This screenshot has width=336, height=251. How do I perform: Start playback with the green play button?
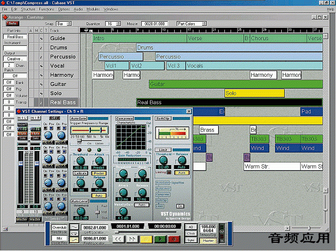160,239
